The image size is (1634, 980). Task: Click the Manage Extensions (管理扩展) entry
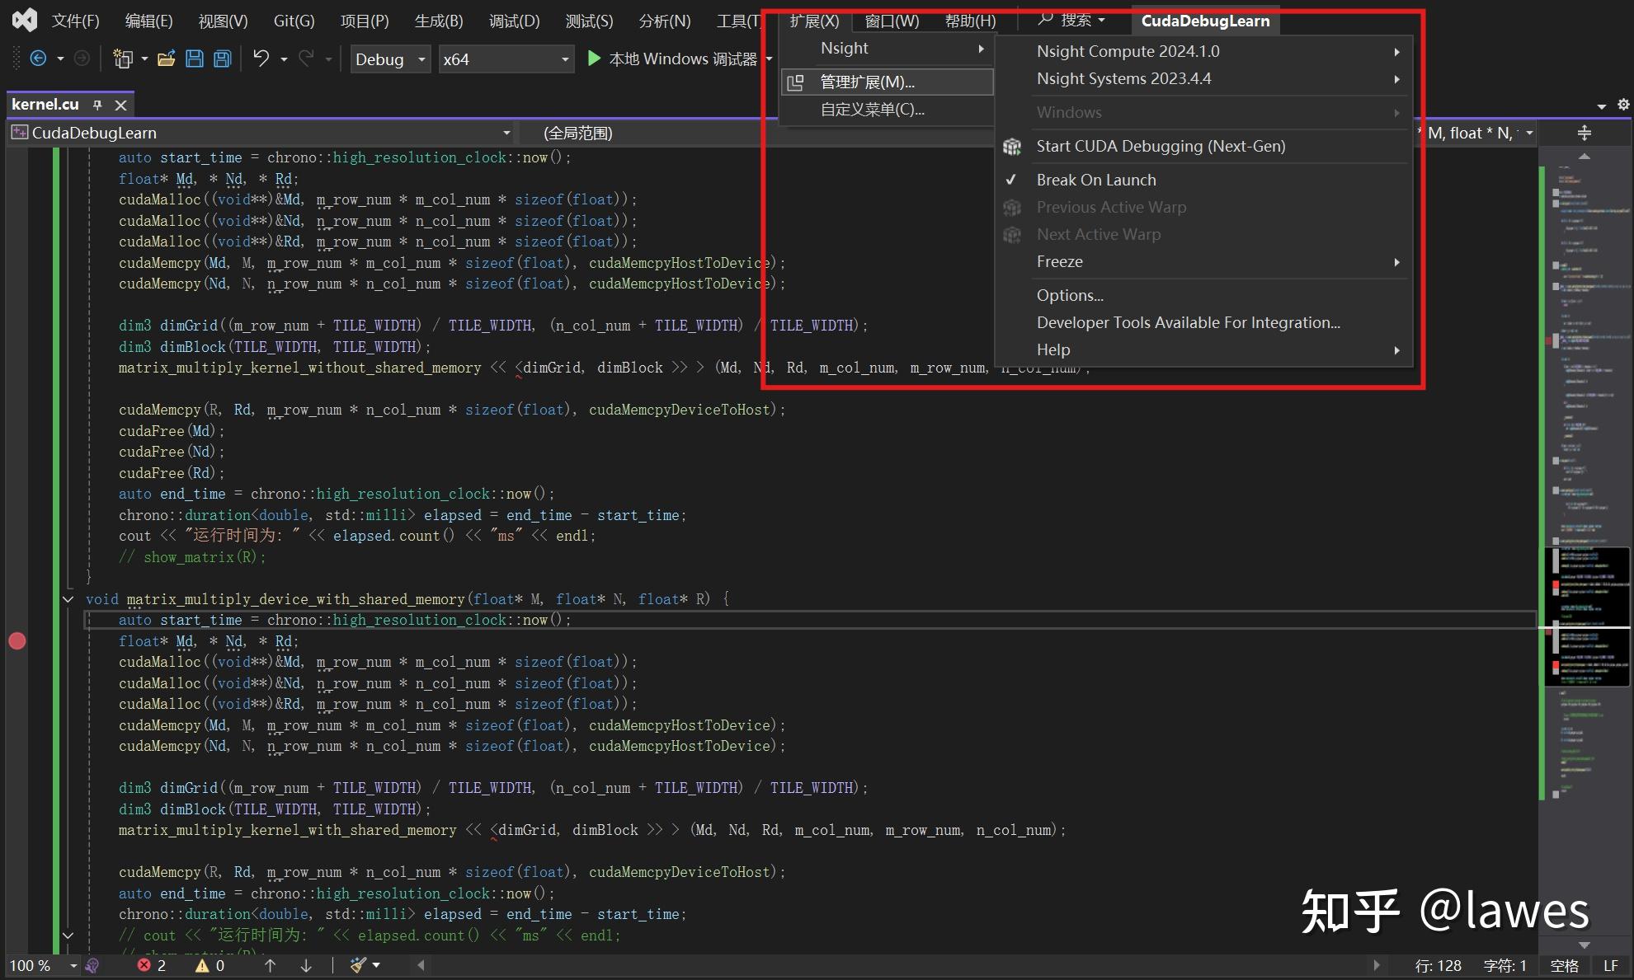click(x=867, y=82)
